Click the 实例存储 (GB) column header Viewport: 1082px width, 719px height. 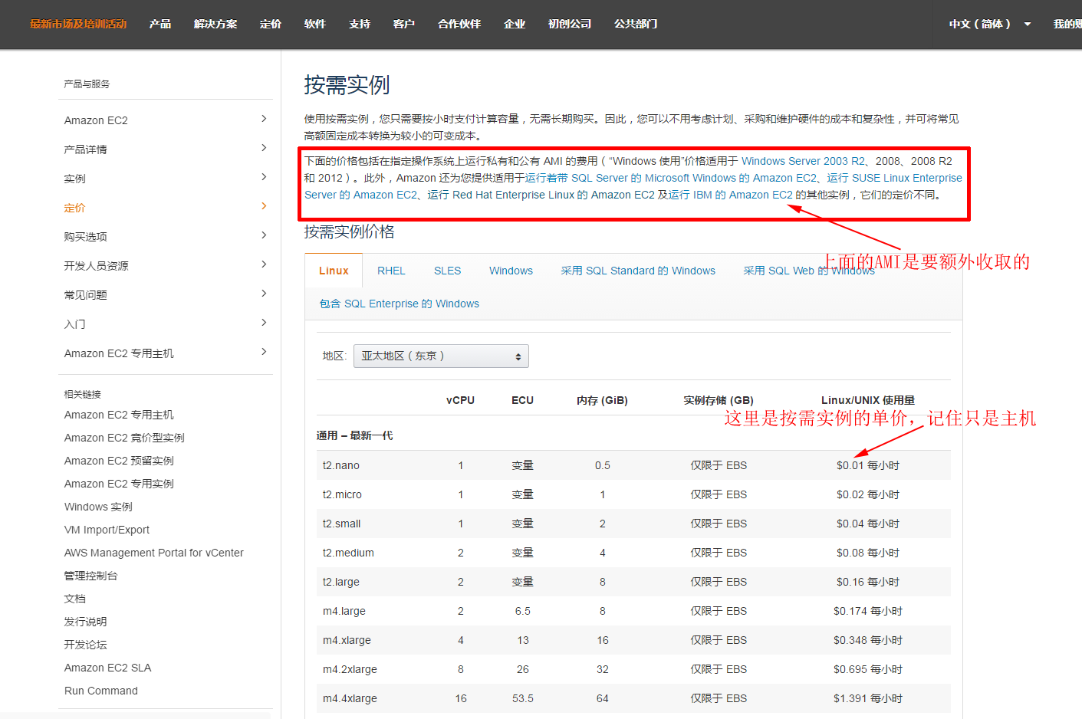point(719,400)
